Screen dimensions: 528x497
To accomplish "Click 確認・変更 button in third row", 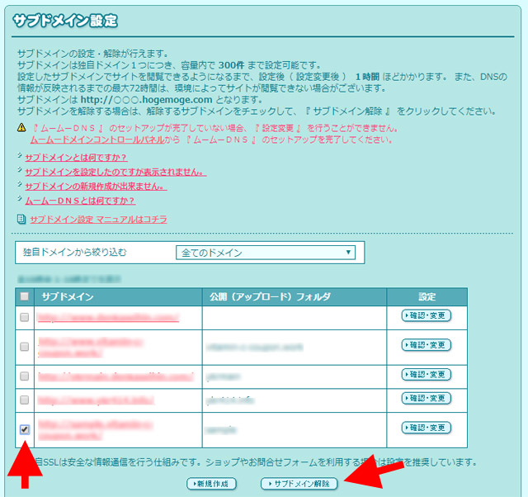I will coord(427,375).
